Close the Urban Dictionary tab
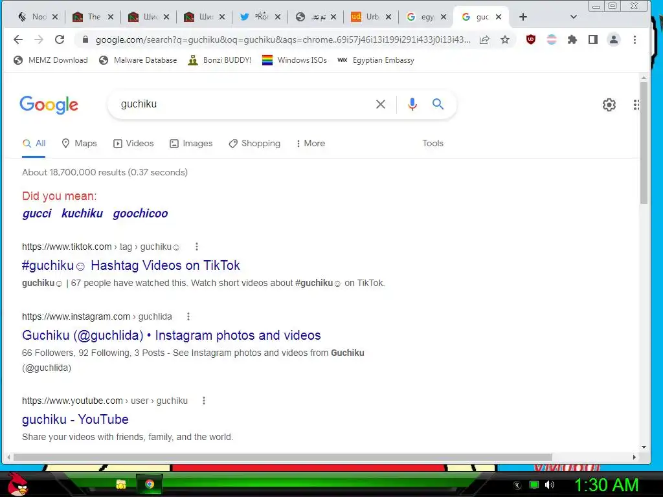Image resolution: width=663 pixels, height=497 pixels. (388, 17)
